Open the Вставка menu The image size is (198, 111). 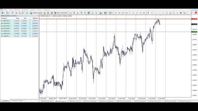pyautogui.click(x=17, y=10)
